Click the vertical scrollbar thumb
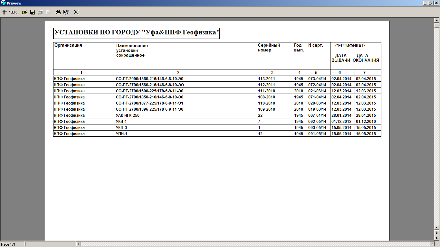The height and width of the screenshot is (247, 440). pos(437,25)
